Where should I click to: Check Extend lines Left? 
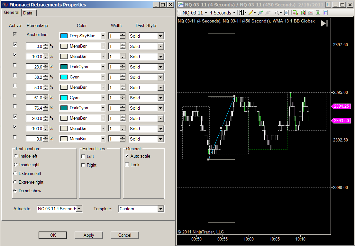tap(83, 156)
